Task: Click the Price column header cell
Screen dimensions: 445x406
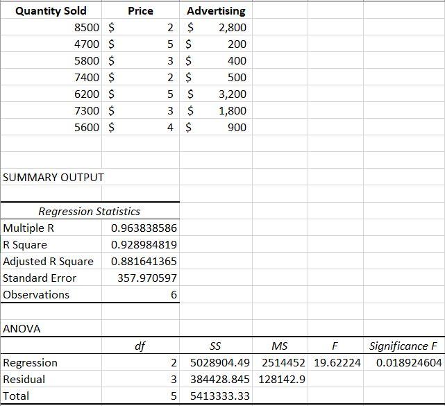Action: click(x=140, y=11)
